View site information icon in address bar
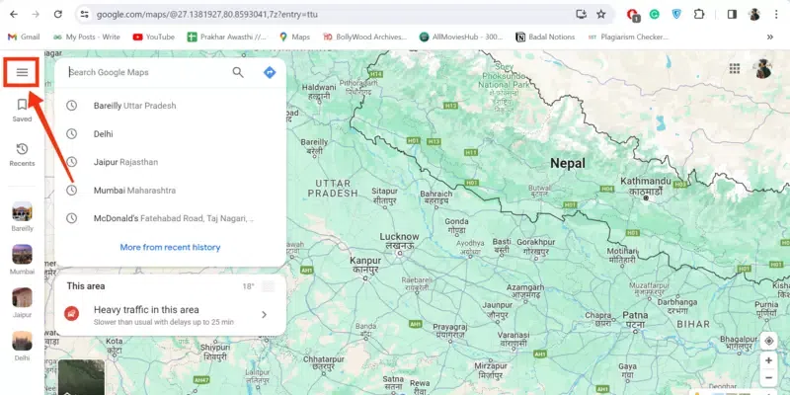This screenshot has width=790, height=395. 85,14
